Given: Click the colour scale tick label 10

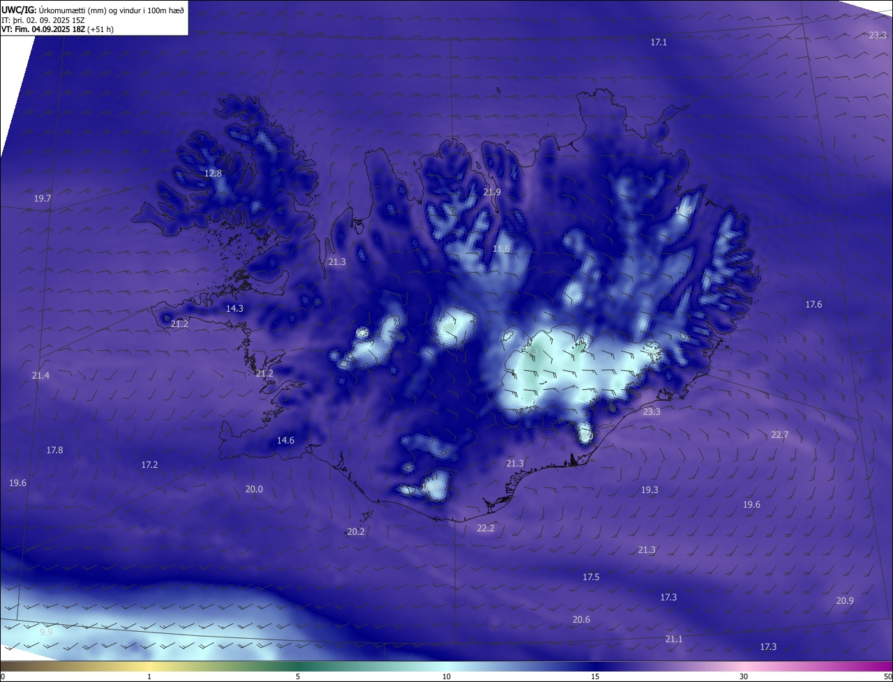Looking at the screenshot, I should (446, 676).
